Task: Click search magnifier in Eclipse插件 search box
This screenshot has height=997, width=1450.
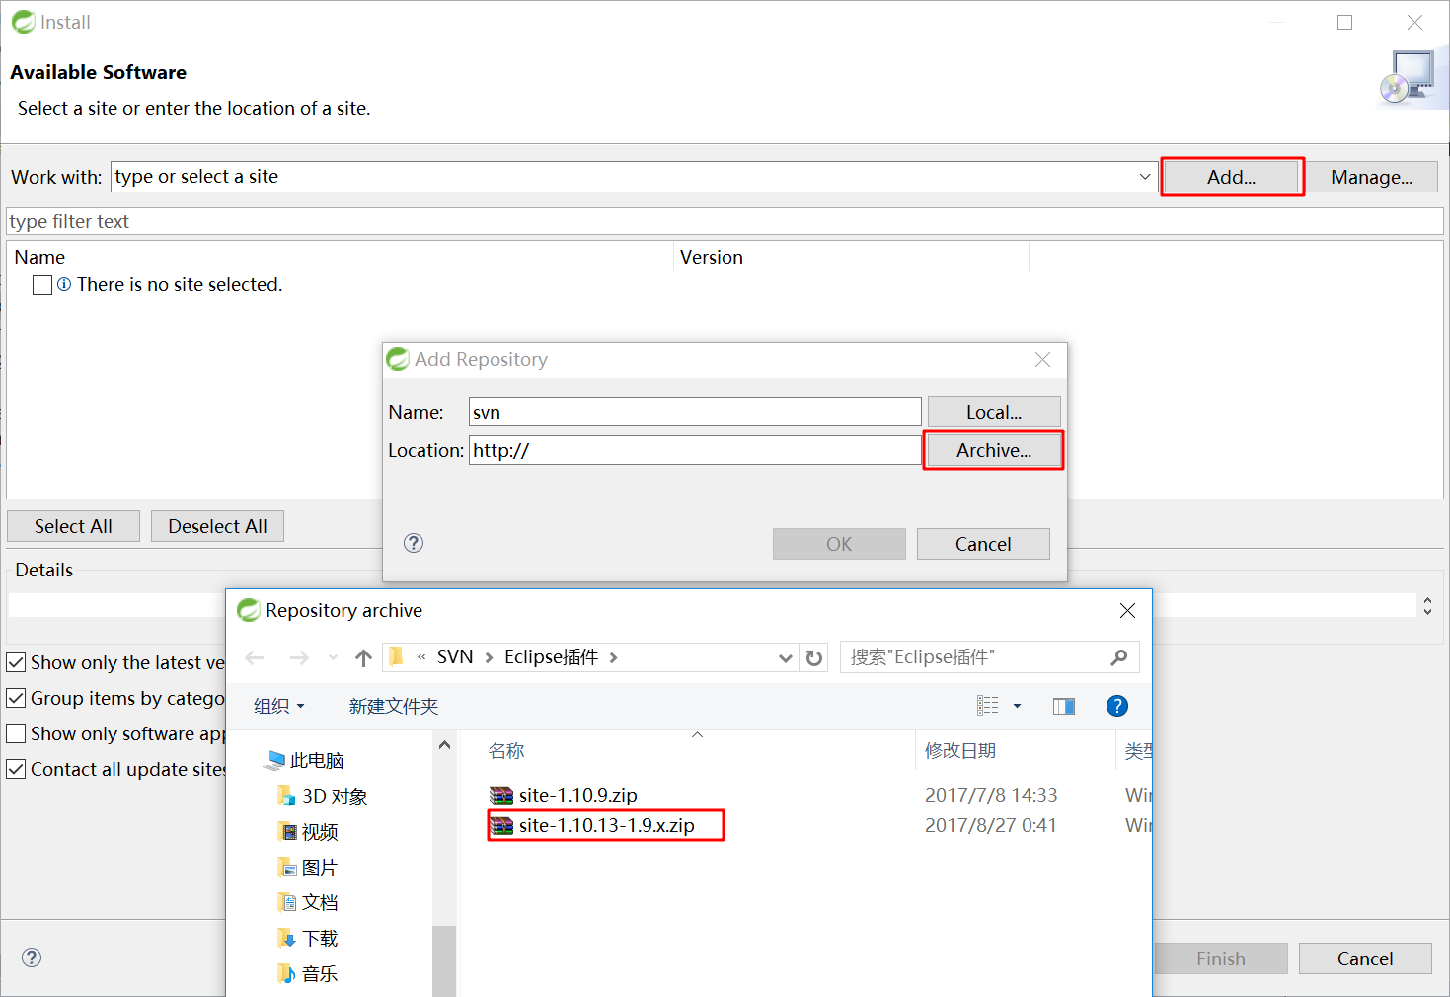Action: click(1119, 657)
